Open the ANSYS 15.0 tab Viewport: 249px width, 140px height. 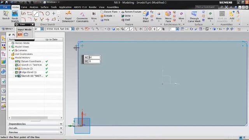pyautogui.click(x=80, y=7)
